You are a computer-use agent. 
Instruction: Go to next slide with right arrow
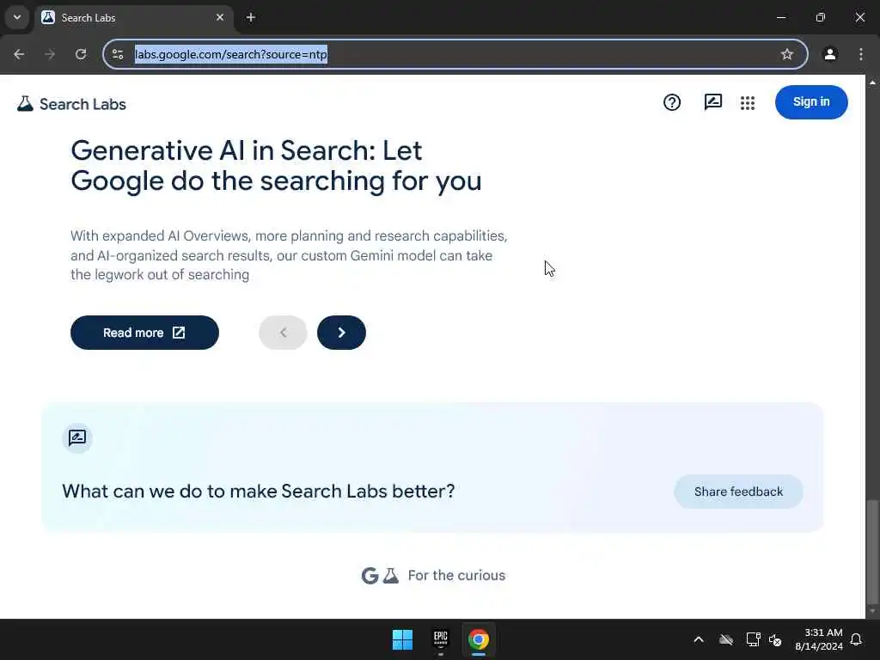(x=341, y=333)
